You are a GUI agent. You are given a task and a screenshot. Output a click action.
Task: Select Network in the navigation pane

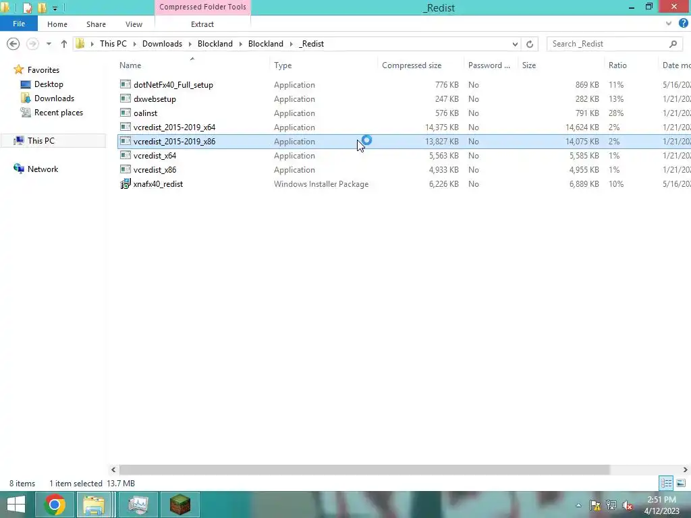(x=43, y=169)
